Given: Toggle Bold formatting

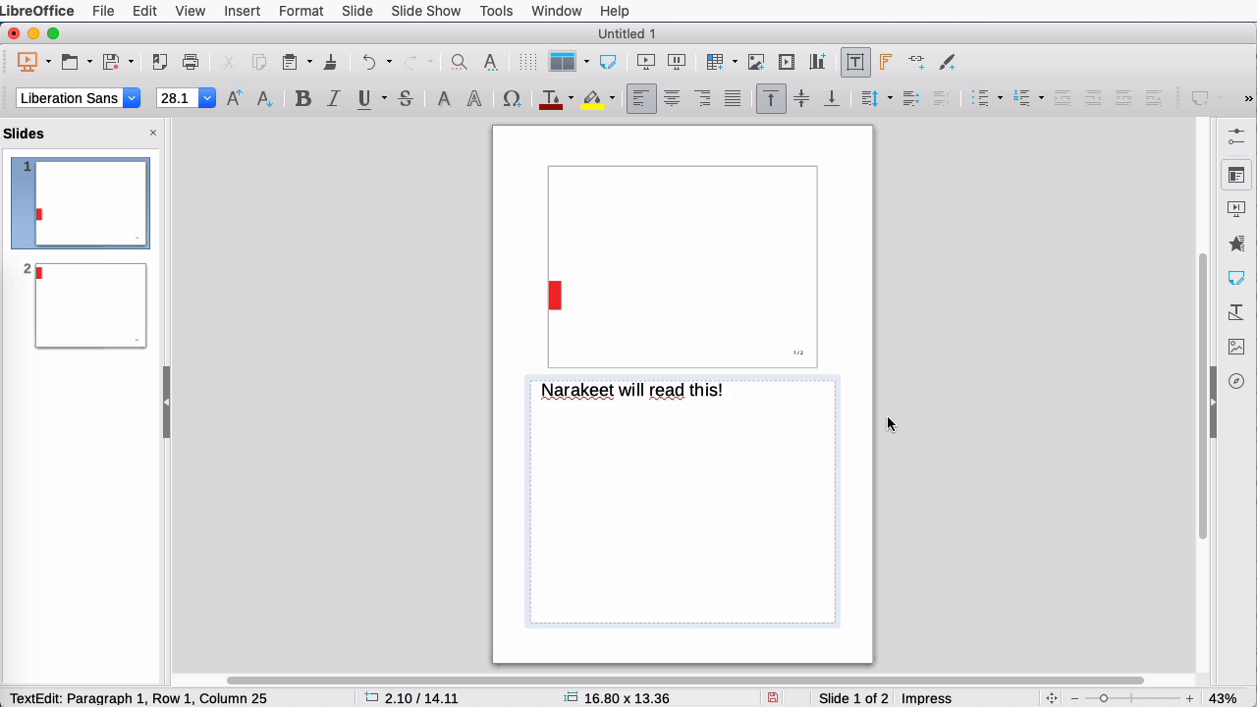Looking at the screenshot, I should (303, 98).
